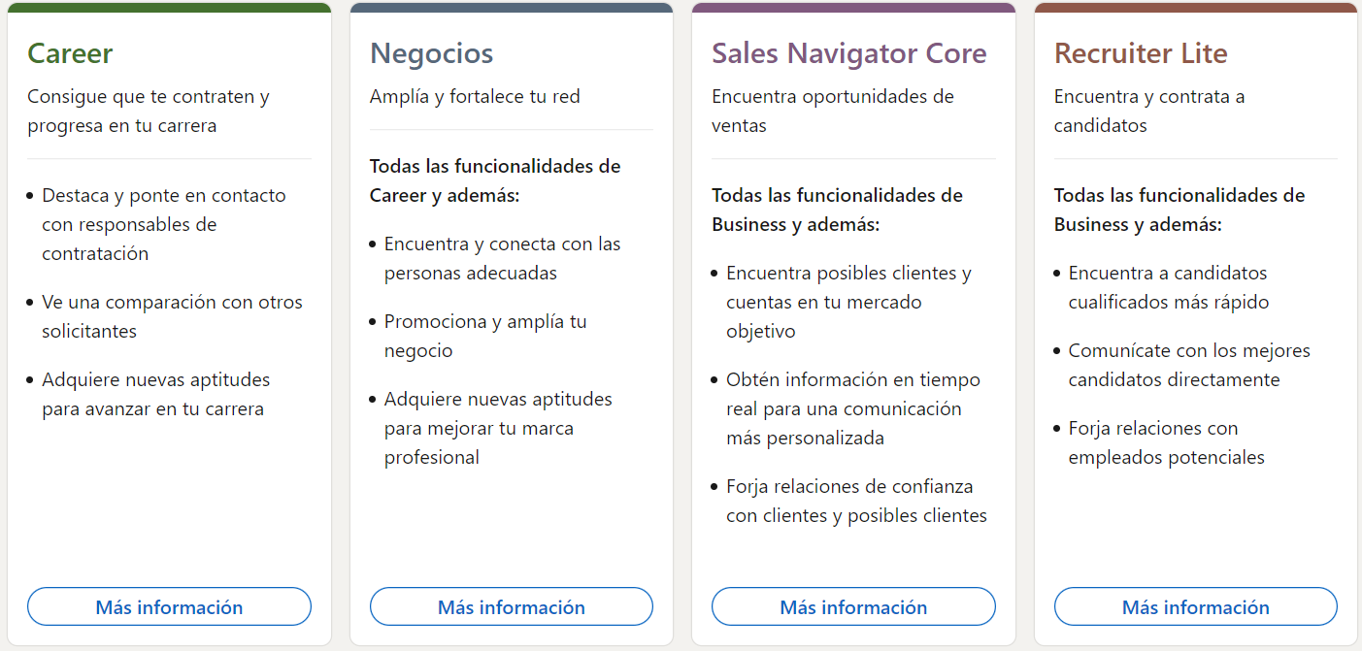Click the Recruiter Lite title
The width and height of the screenshot is (1362, 651).
point(1140,53)
